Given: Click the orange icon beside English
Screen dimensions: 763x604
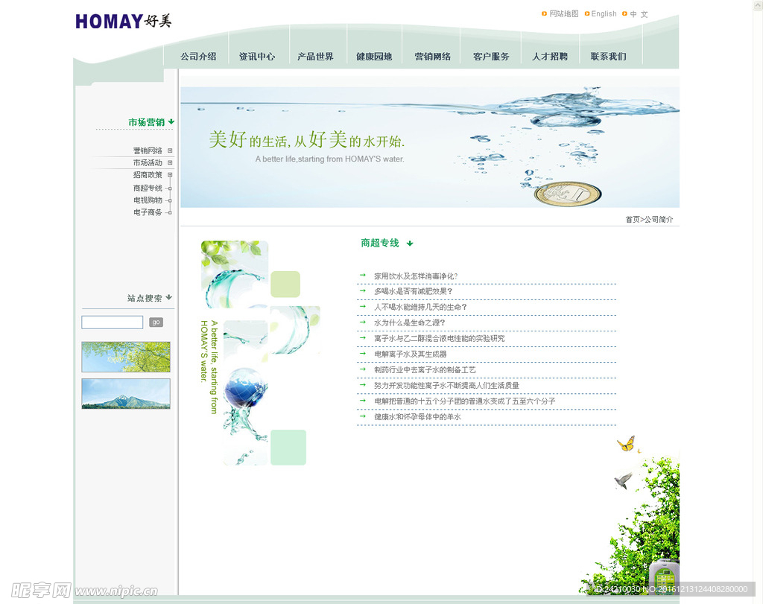Looking at the screenshot, I should [x=587, y=13].
